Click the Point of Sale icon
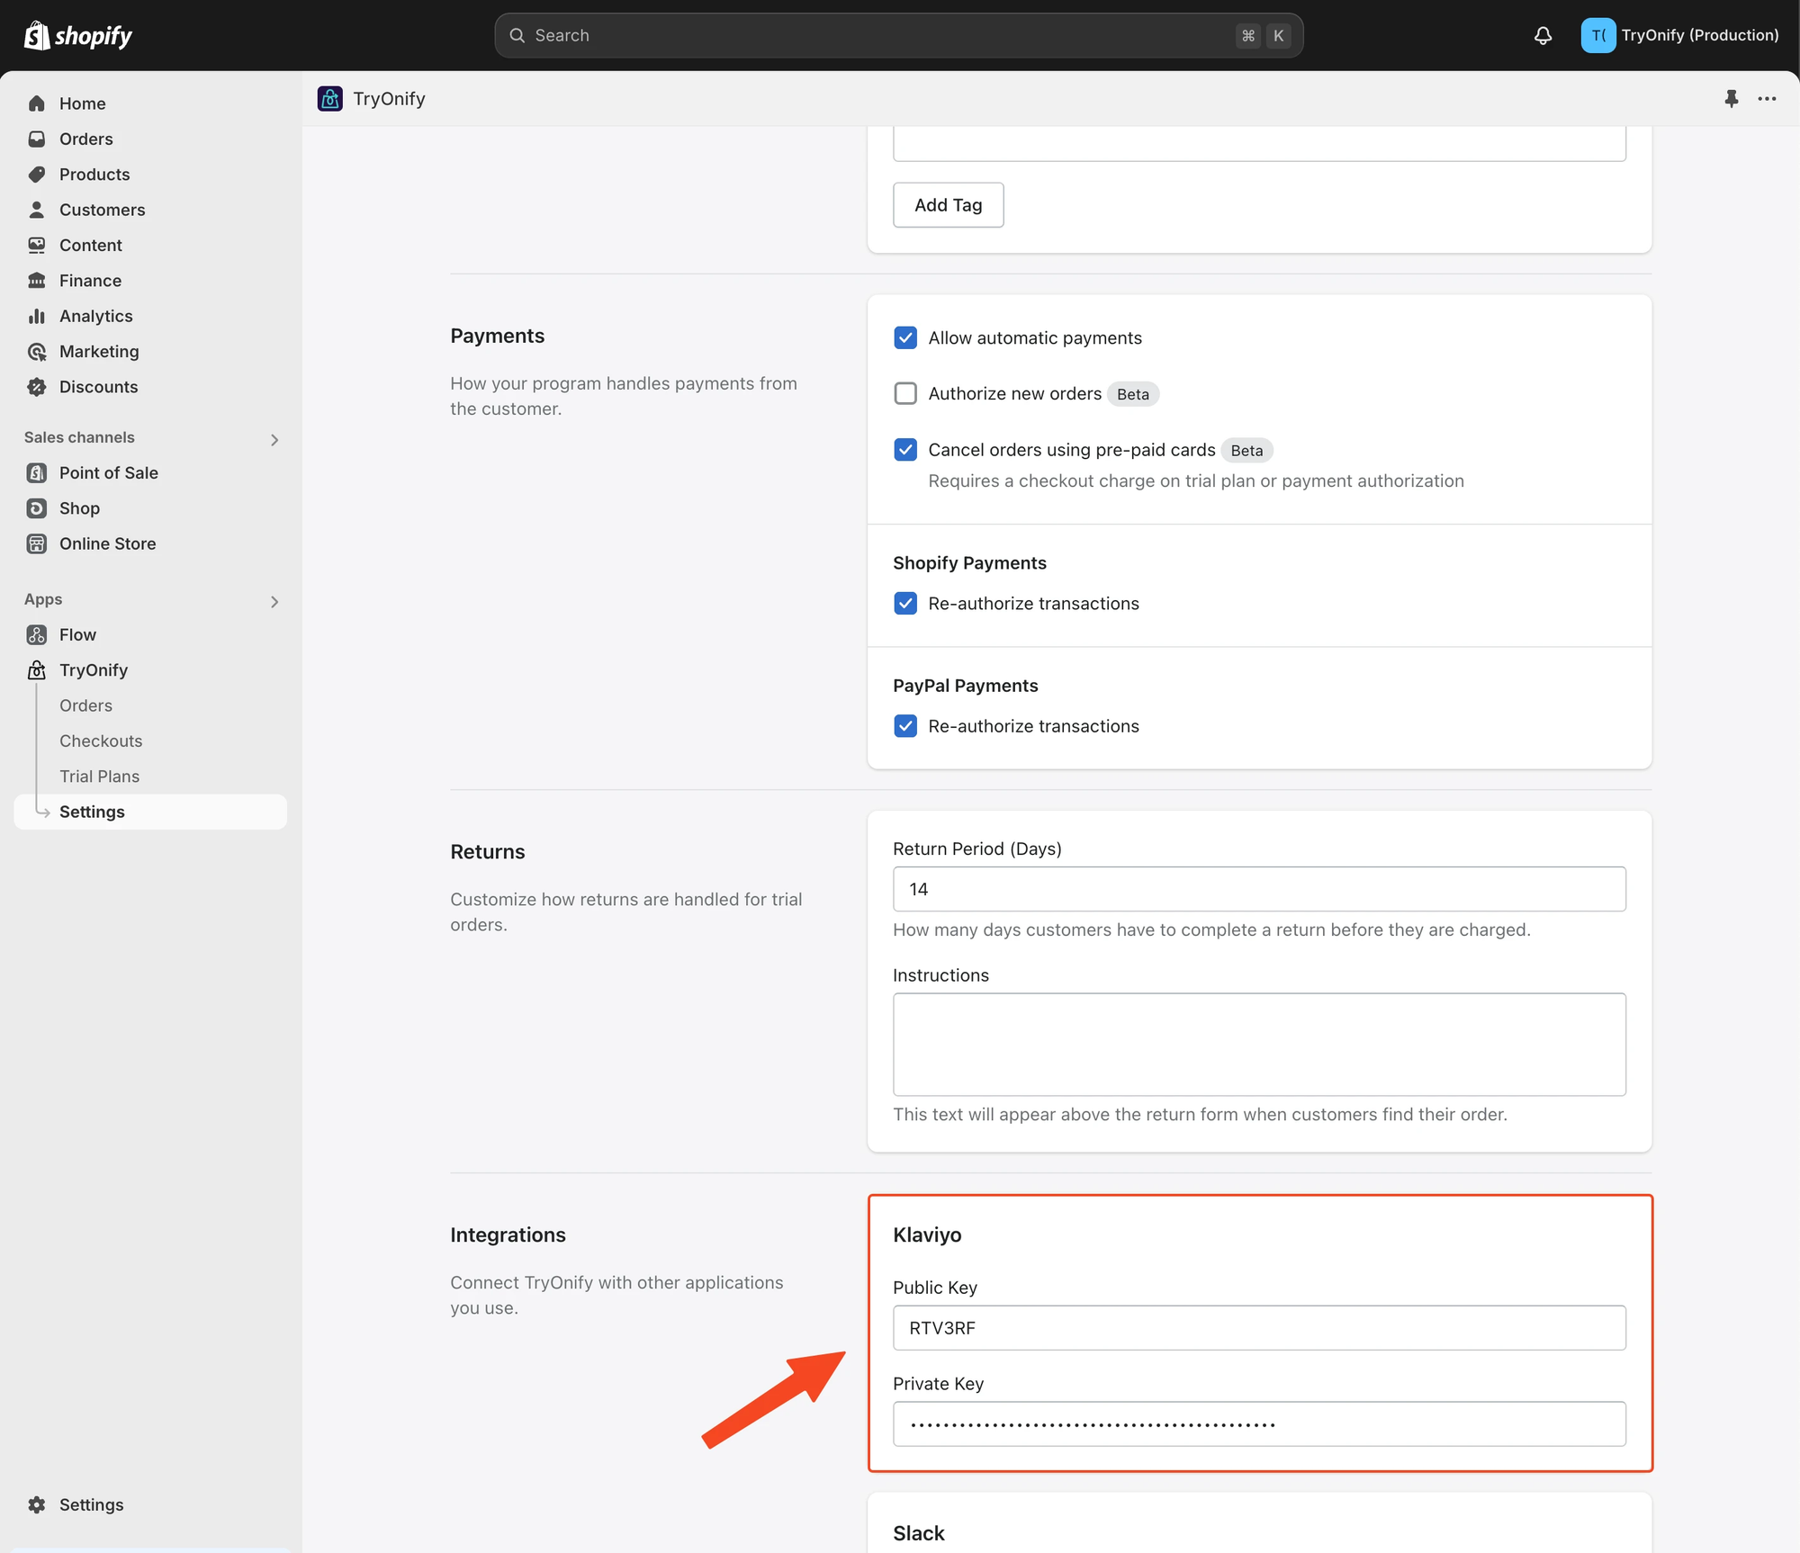1800x1553 pixels. (37, 472)
